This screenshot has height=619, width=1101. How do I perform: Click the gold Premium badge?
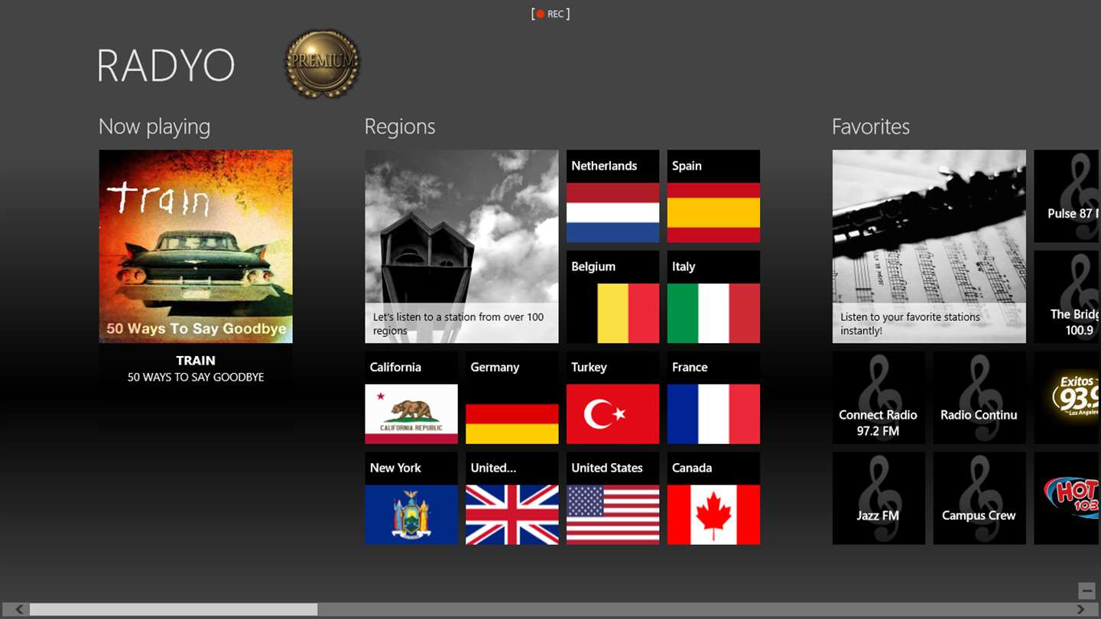pos(322,64)
